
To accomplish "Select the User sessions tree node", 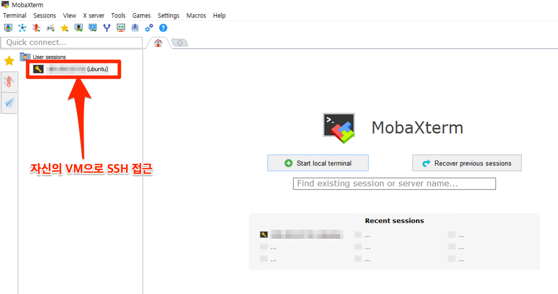I will pos(49,57).
